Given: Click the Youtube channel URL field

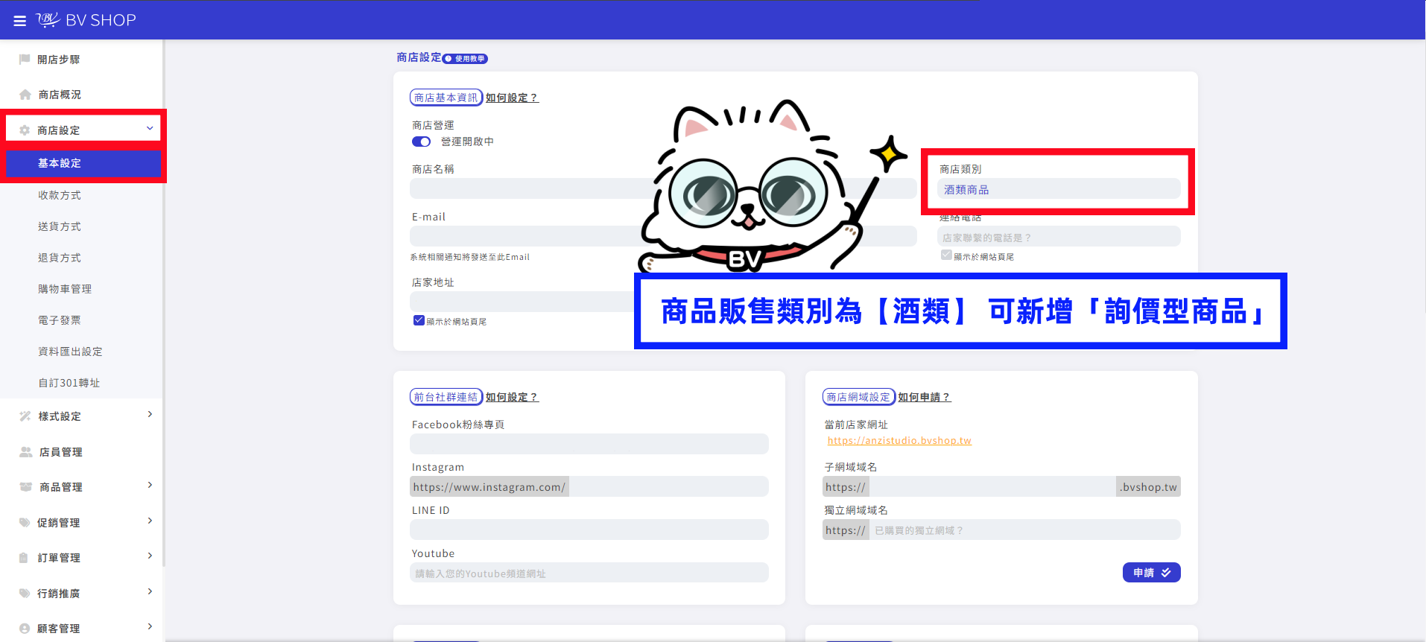Looking at the screenshot, I should pos(589,573).
